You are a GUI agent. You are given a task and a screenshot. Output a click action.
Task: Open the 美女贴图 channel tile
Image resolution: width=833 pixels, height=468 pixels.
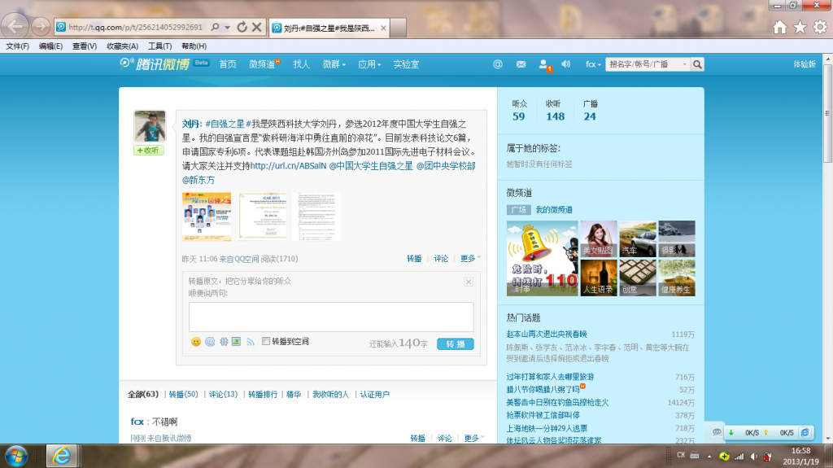[599, 238]
